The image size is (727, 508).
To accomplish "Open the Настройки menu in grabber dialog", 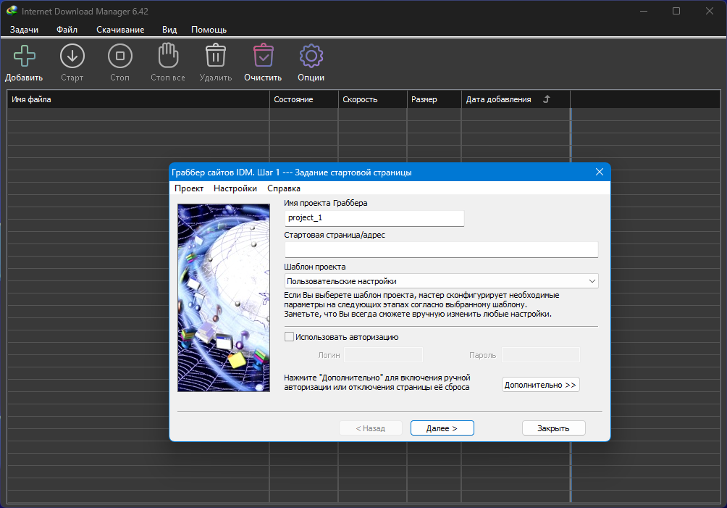I will pos(235,188).
